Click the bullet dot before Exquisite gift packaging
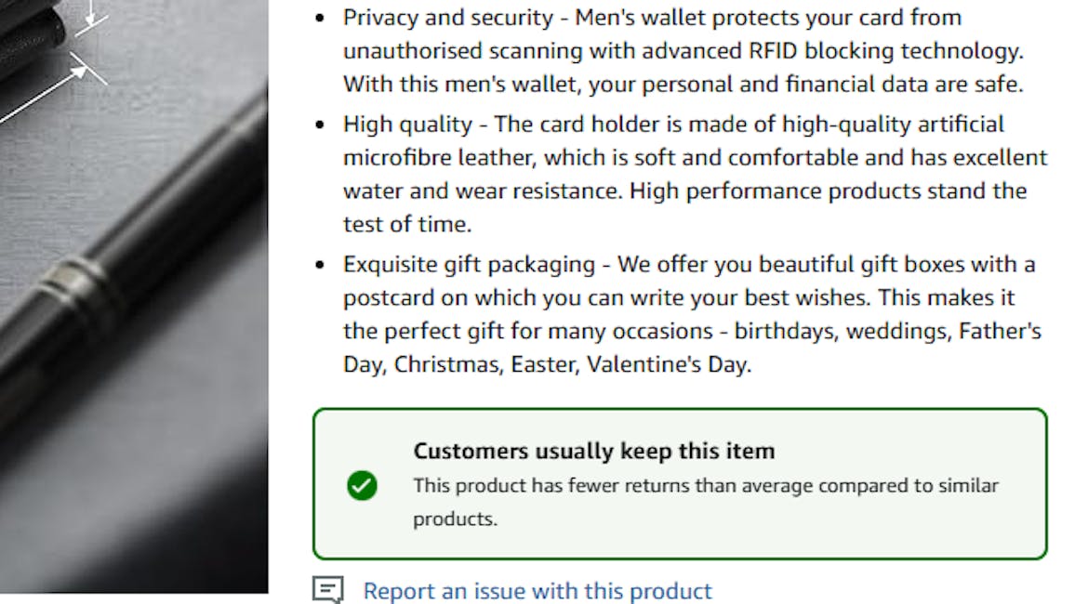This screenshot has height=604, width=1075. tap(321, 265)
